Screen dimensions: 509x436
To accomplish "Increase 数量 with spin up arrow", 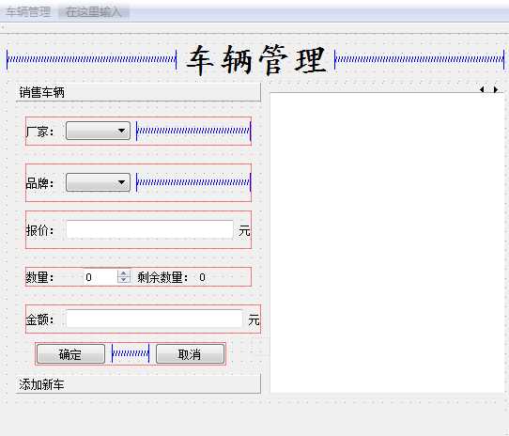I will pos(123,273).
